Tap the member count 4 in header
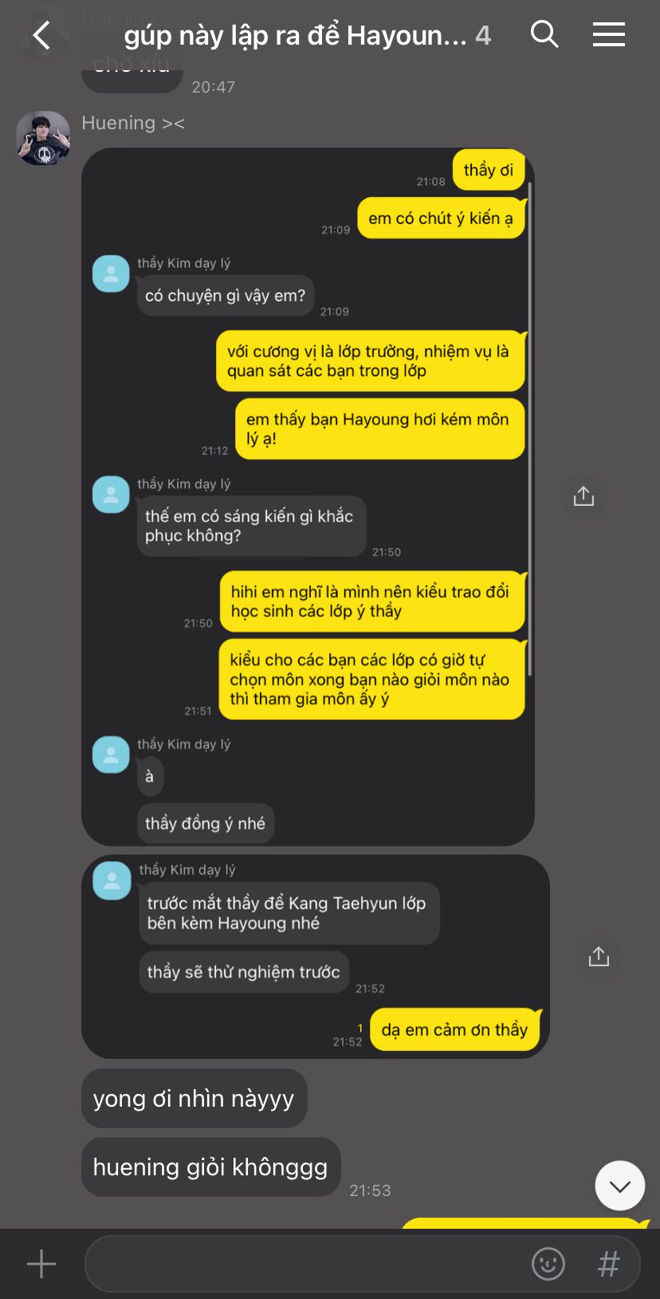 pyautogui.click(x=483, y=35)
